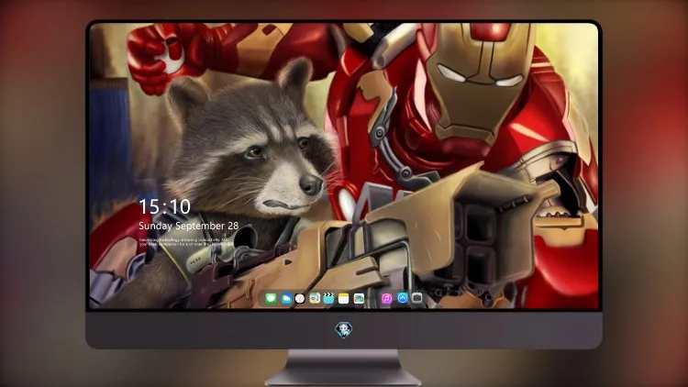
Task: Click the monitor's silver stand
Action: pyautogui.click(x=344, y=368)
